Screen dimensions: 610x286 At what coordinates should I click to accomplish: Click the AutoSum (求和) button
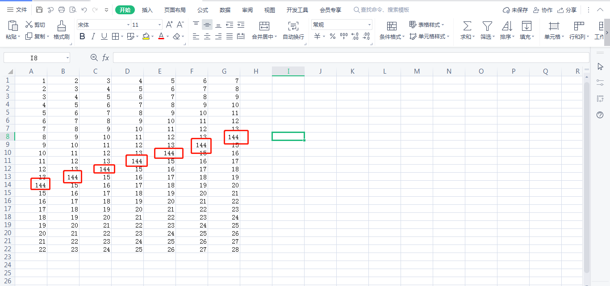(467, 30)
